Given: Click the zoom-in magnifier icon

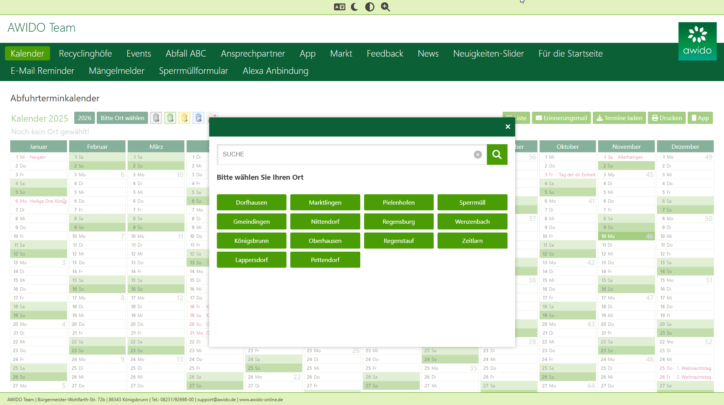Looking at the screenshot, I should click(x=385, y=7).
